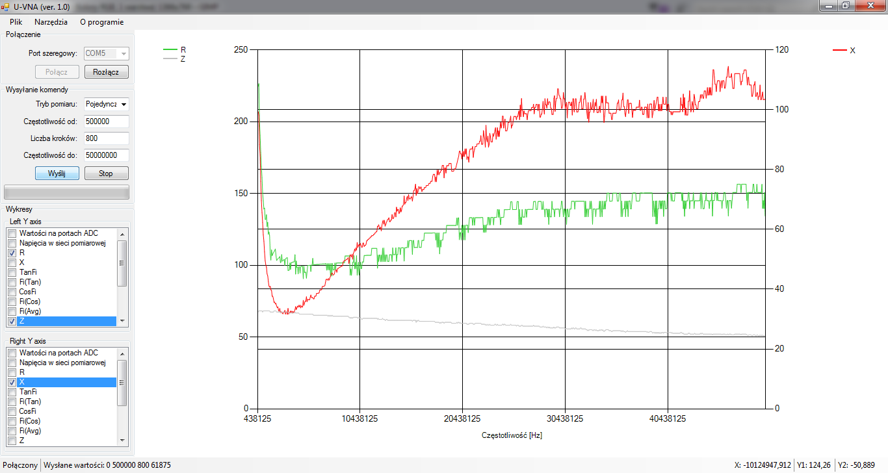The image size is (888, 473).
Task: Click scroll-up arrow in Right Y axis list
Action: pyautogui.click(x=122, y=353)
